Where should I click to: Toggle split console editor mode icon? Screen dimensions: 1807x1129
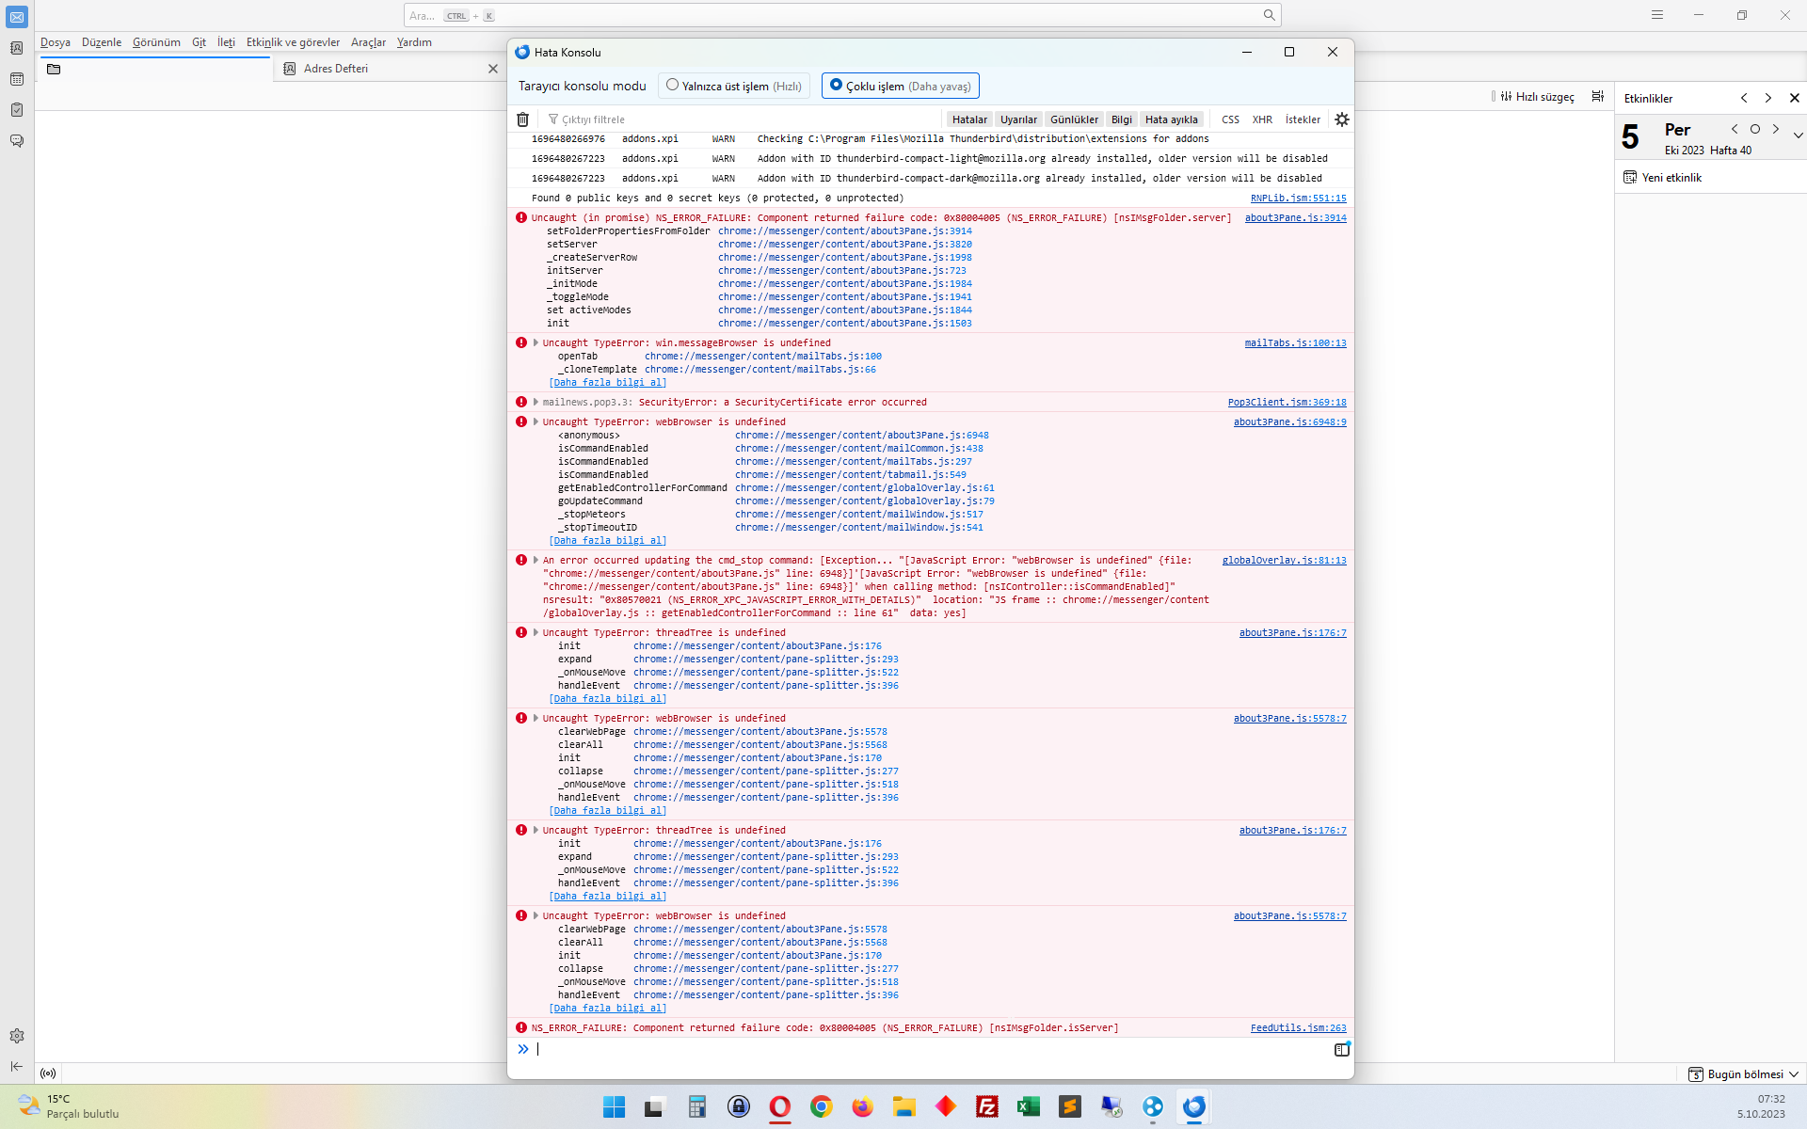[1341, 1050]
